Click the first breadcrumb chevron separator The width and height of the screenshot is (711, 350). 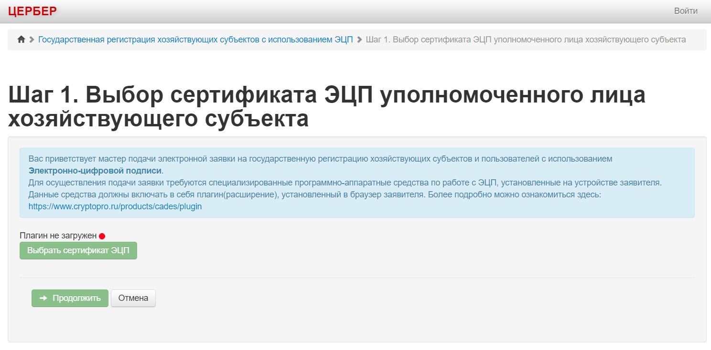[32, 40]
